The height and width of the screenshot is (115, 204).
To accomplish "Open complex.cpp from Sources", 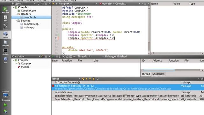I will point(31,24).
